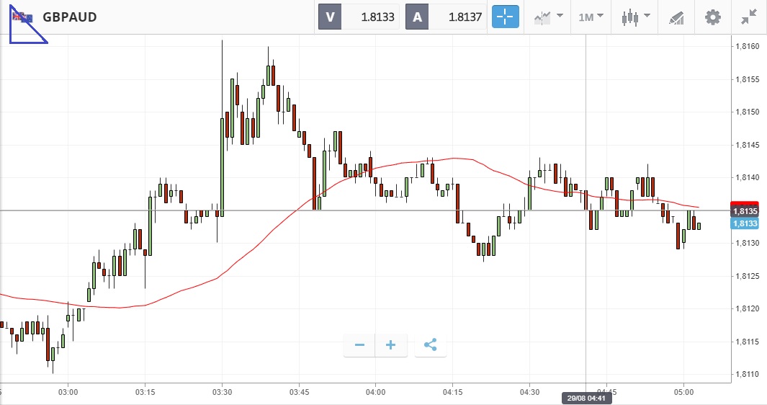This screenshot has height=405, width=767.
Task: Open the candlestick chart type dropdown
Action: pos(637,17)
